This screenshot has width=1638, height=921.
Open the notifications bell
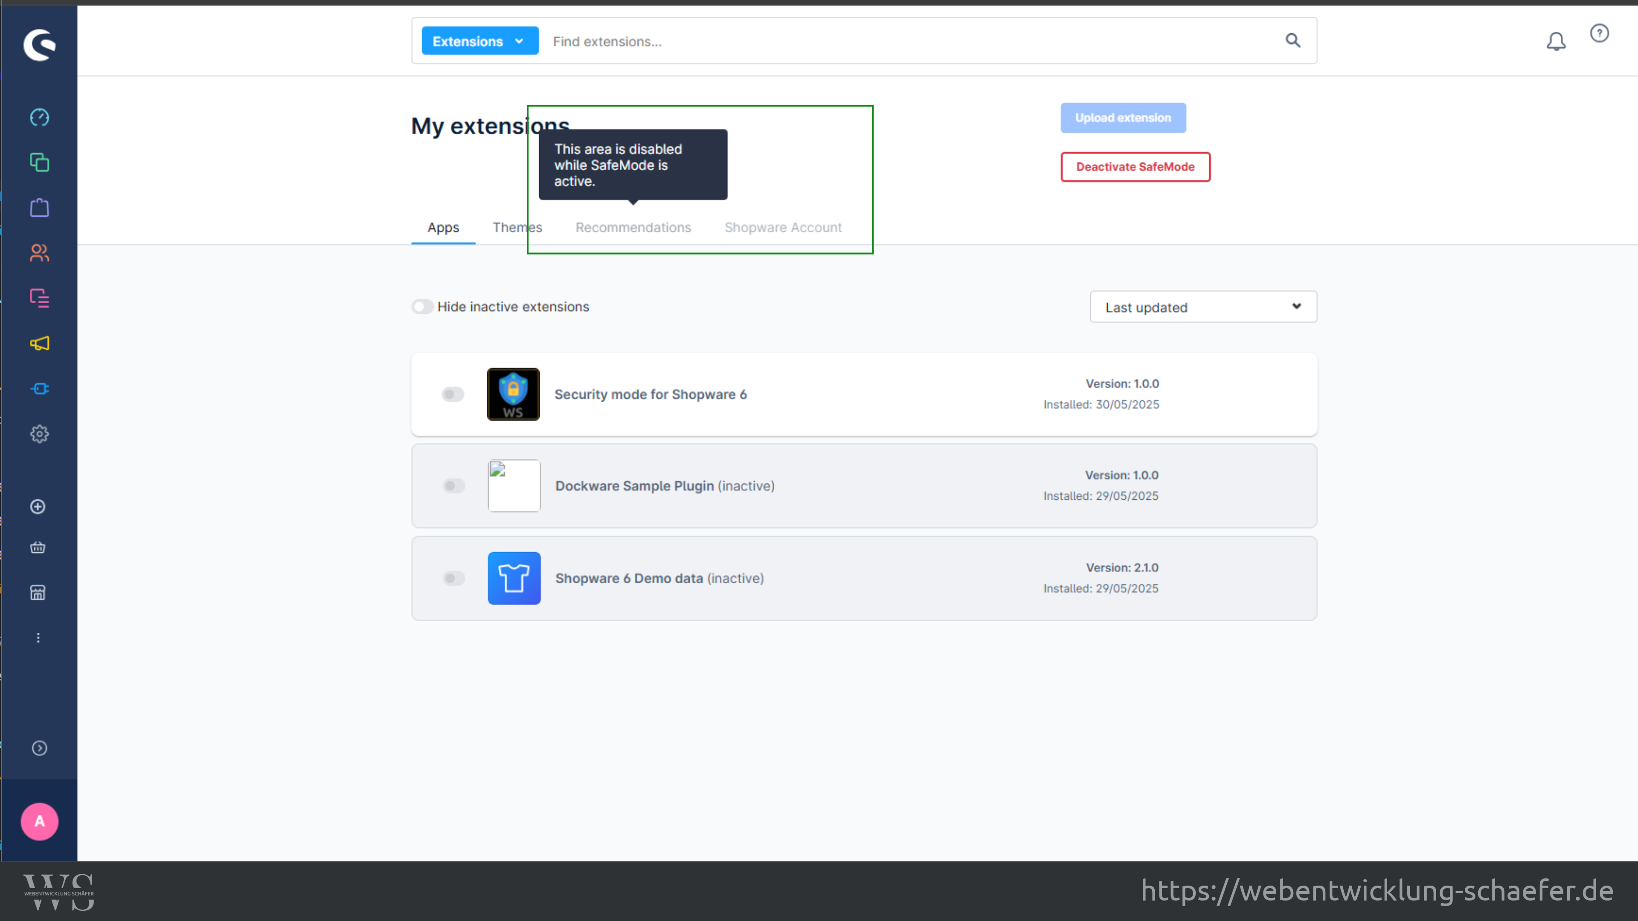click(x=1556, y=41)
